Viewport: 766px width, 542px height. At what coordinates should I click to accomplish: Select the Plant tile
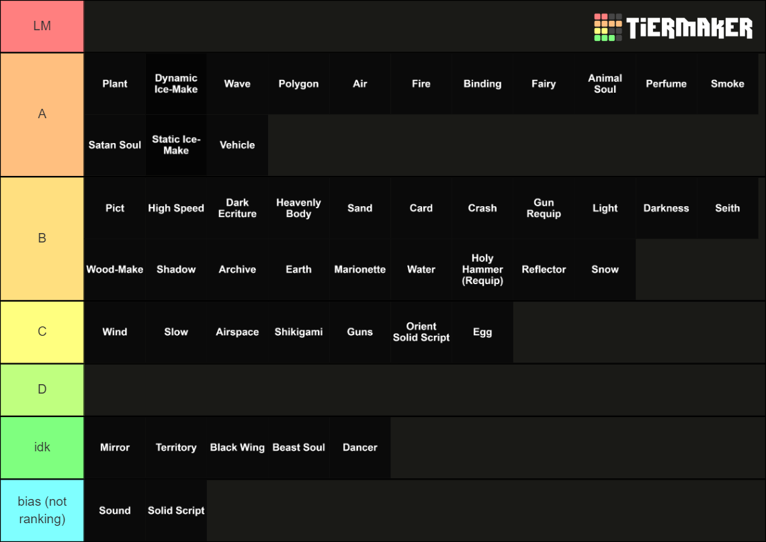pyautogui.click(x=115, y=83)
